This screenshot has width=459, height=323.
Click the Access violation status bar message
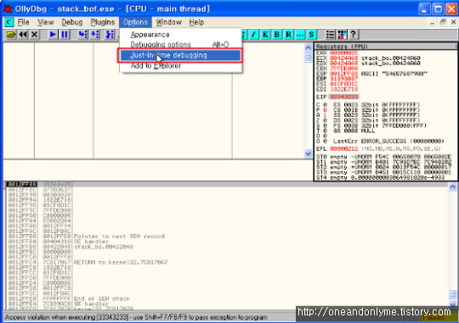[136, 317]
